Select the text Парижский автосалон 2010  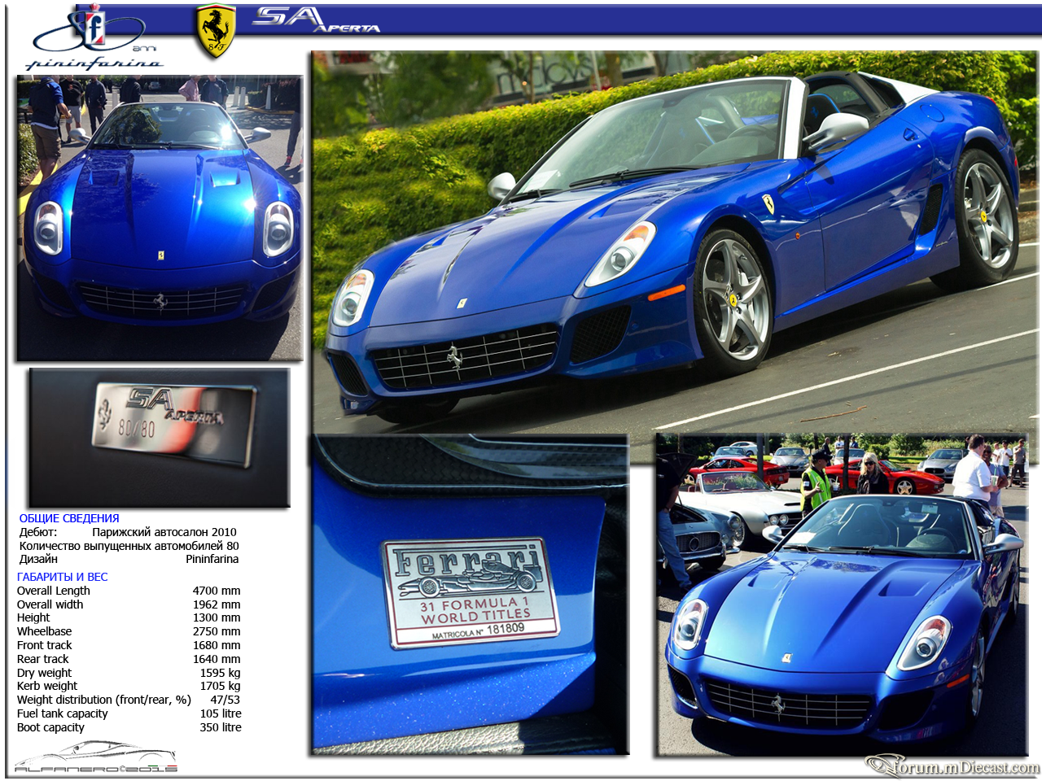pos(164,532)
